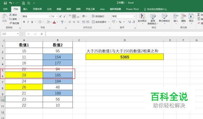Screen dimensions: 203x119
Task: Click the Sort A-Z quick access icon
Action: (29, 3)
